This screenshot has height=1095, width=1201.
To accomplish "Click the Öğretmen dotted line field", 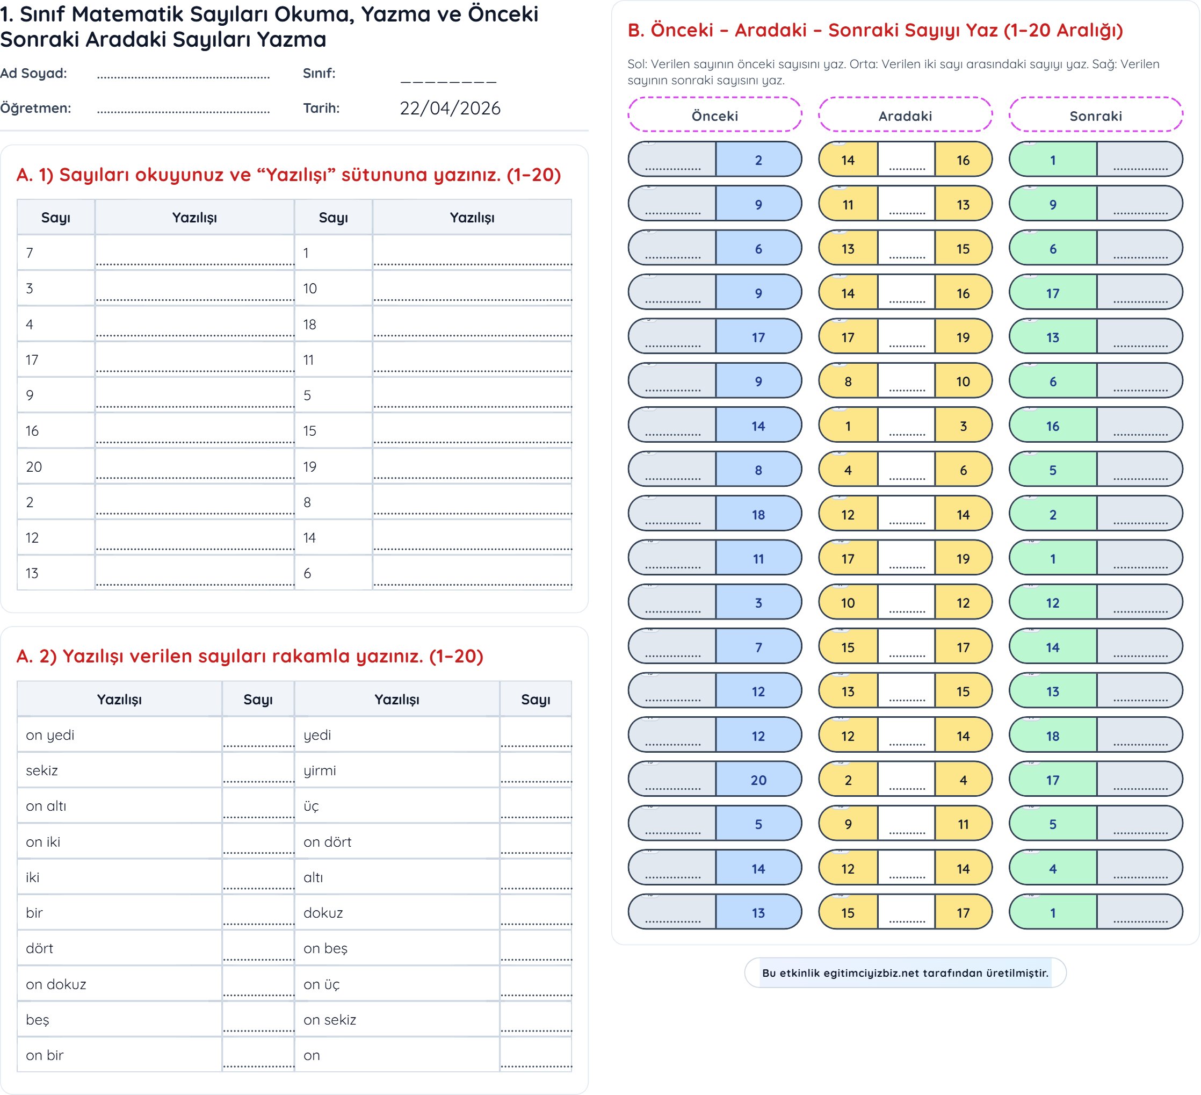I will point(183,110).
